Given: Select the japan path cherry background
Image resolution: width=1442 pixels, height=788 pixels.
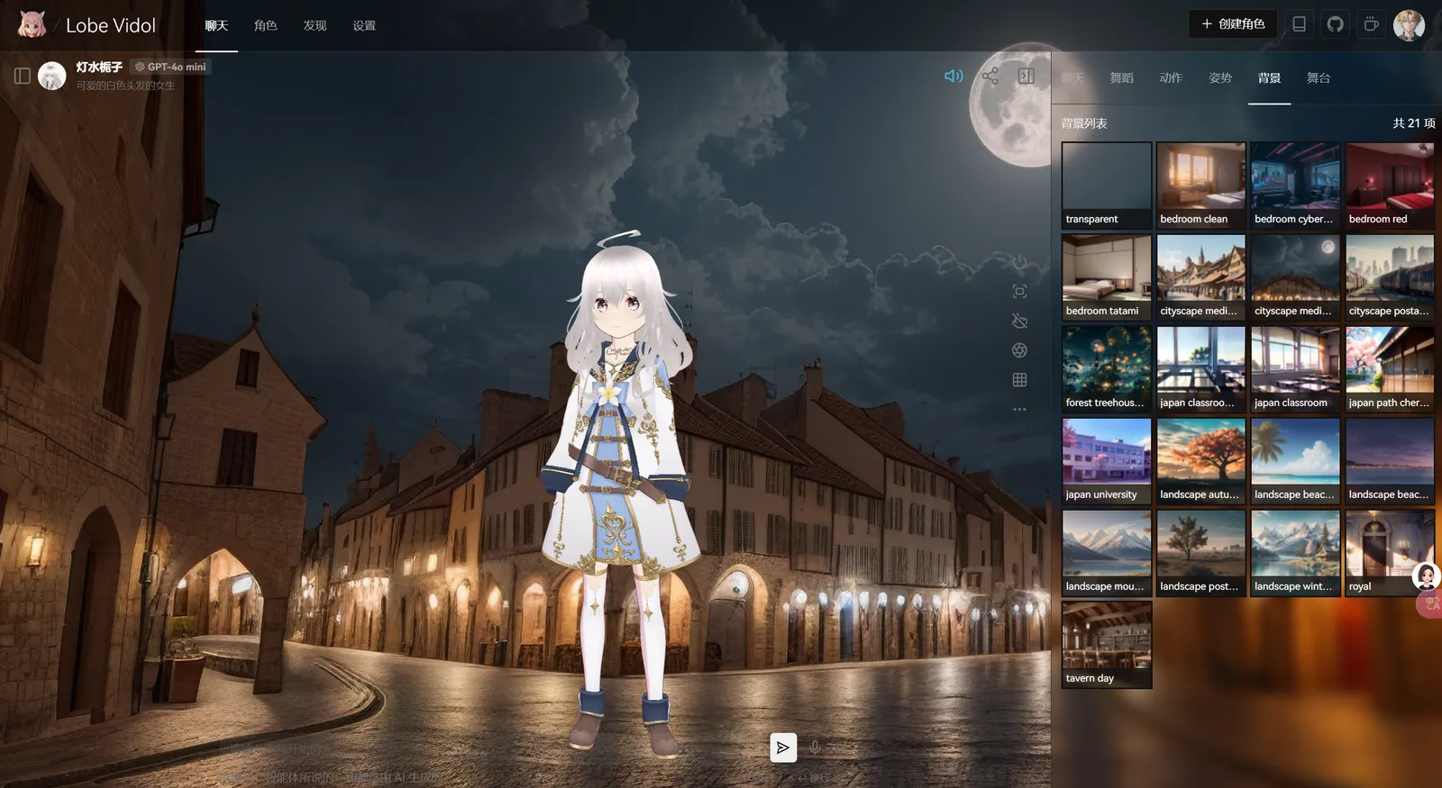Looking at the screenshot, I should [1390, 369].
